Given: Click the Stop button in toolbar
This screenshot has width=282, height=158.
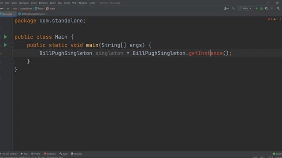Looking at the screenshot, I should tap(271, 8).
